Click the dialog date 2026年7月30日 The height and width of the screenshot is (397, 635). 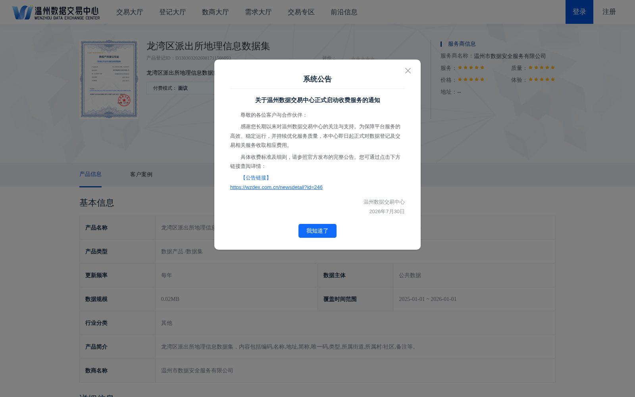387,212
